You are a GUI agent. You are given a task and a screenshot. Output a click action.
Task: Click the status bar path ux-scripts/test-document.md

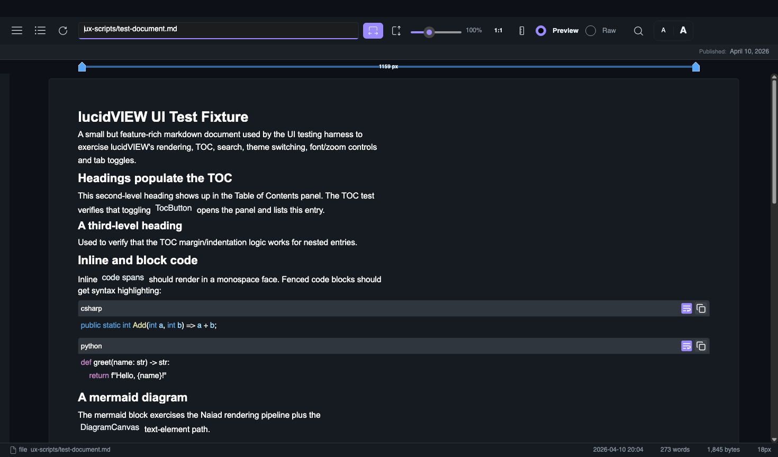pos(70,450)
